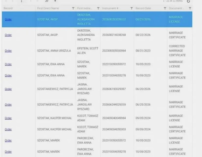Order SZOSTAKIEWICZ, PATRYCJA record dated 06/20/2026
The image size is (202, 157).
8,89
